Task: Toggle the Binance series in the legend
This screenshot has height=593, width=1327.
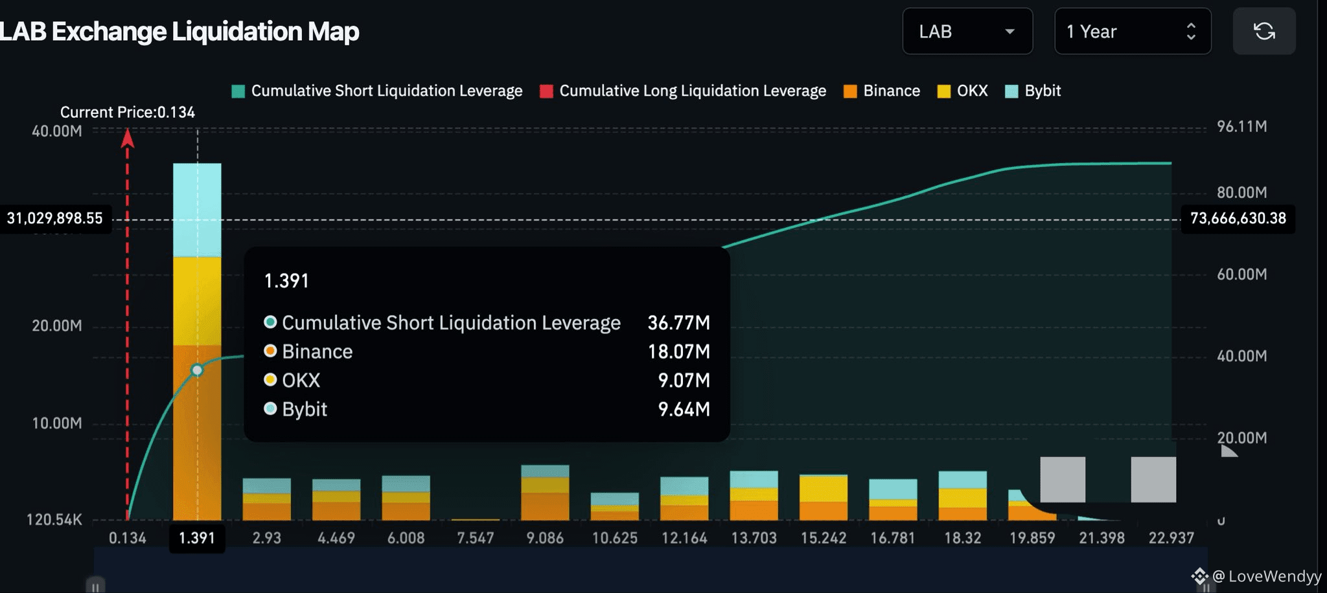Action: [x=882, y=91]
